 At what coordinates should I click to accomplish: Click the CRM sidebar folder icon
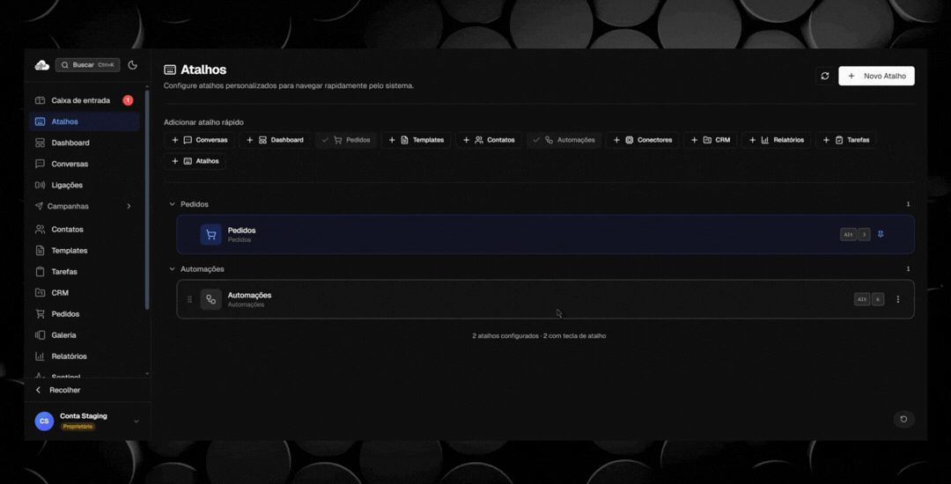pos(40,293)
